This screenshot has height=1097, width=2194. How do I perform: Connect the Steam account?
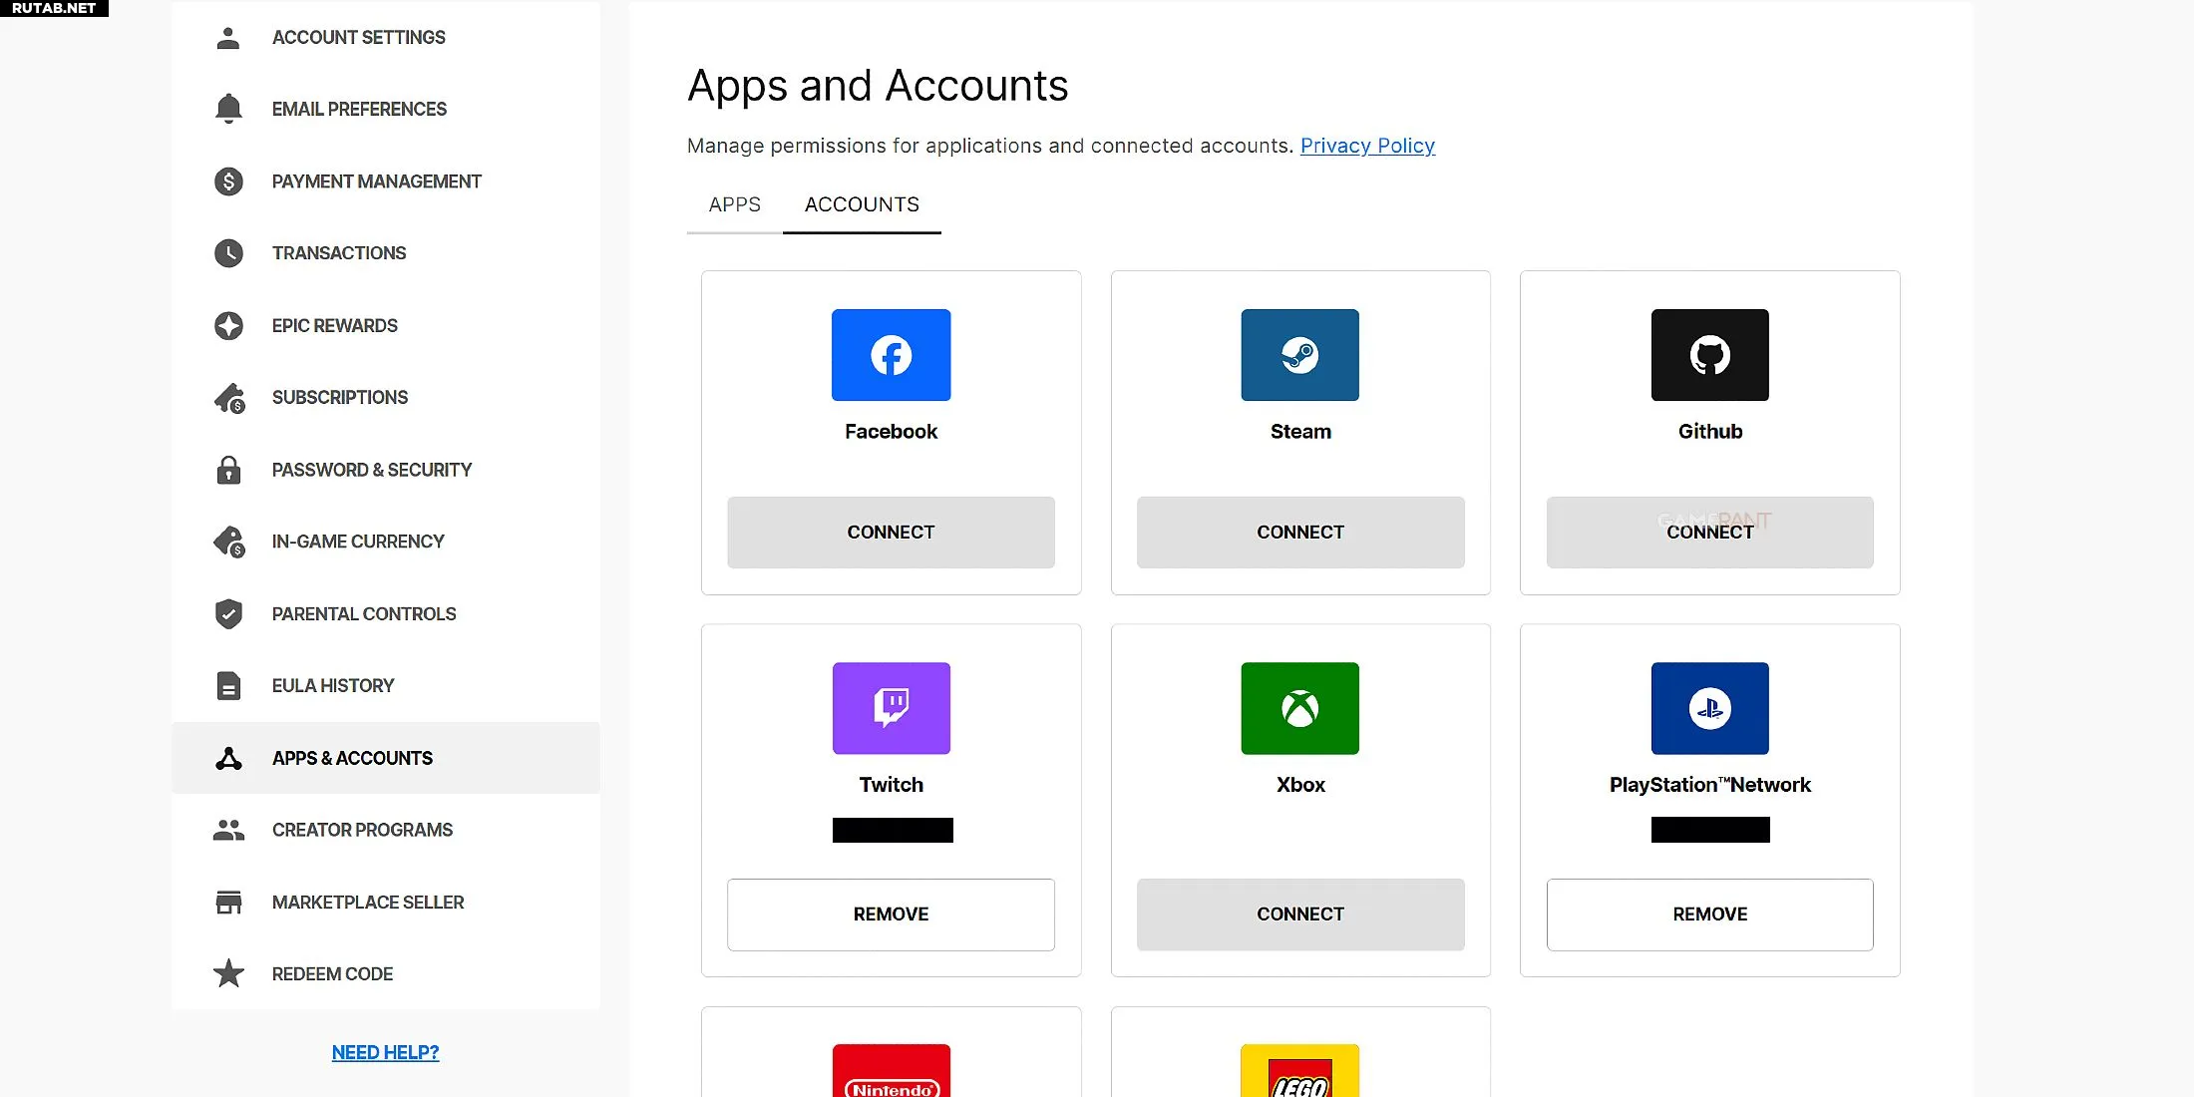1299,533
